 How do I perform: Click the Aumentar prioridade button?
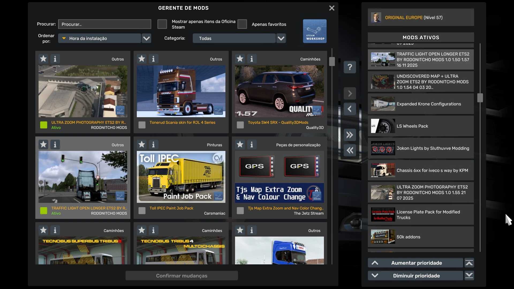[415, 263]
